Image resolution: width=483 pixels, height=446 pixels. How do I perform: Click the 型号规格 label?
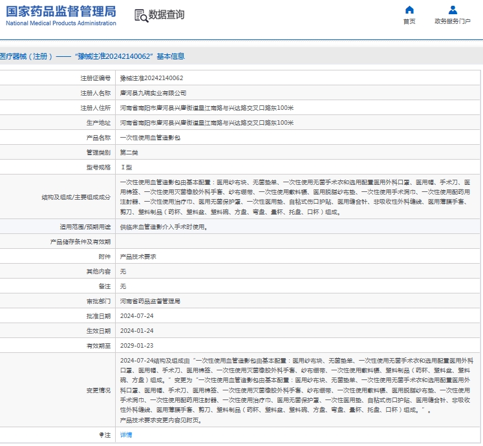point(98,167)
